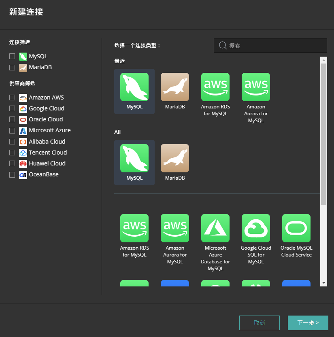334x337 pixels.
Task: Click the Oracle Cloud vendor icon
Action: 23,119
